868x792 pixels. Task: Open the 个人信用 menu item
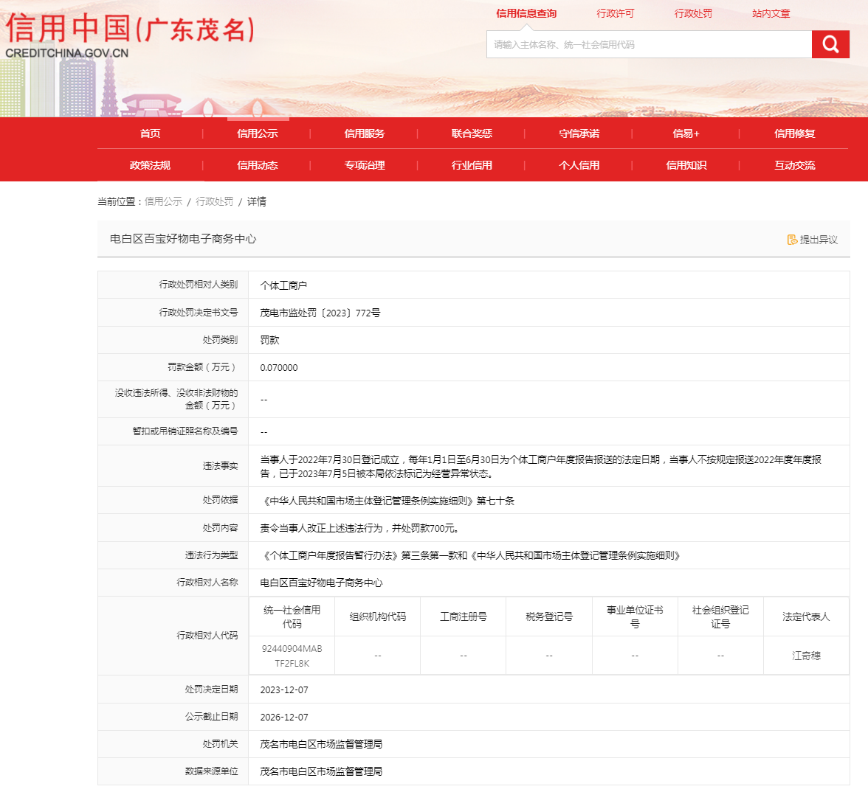(579, 165)
